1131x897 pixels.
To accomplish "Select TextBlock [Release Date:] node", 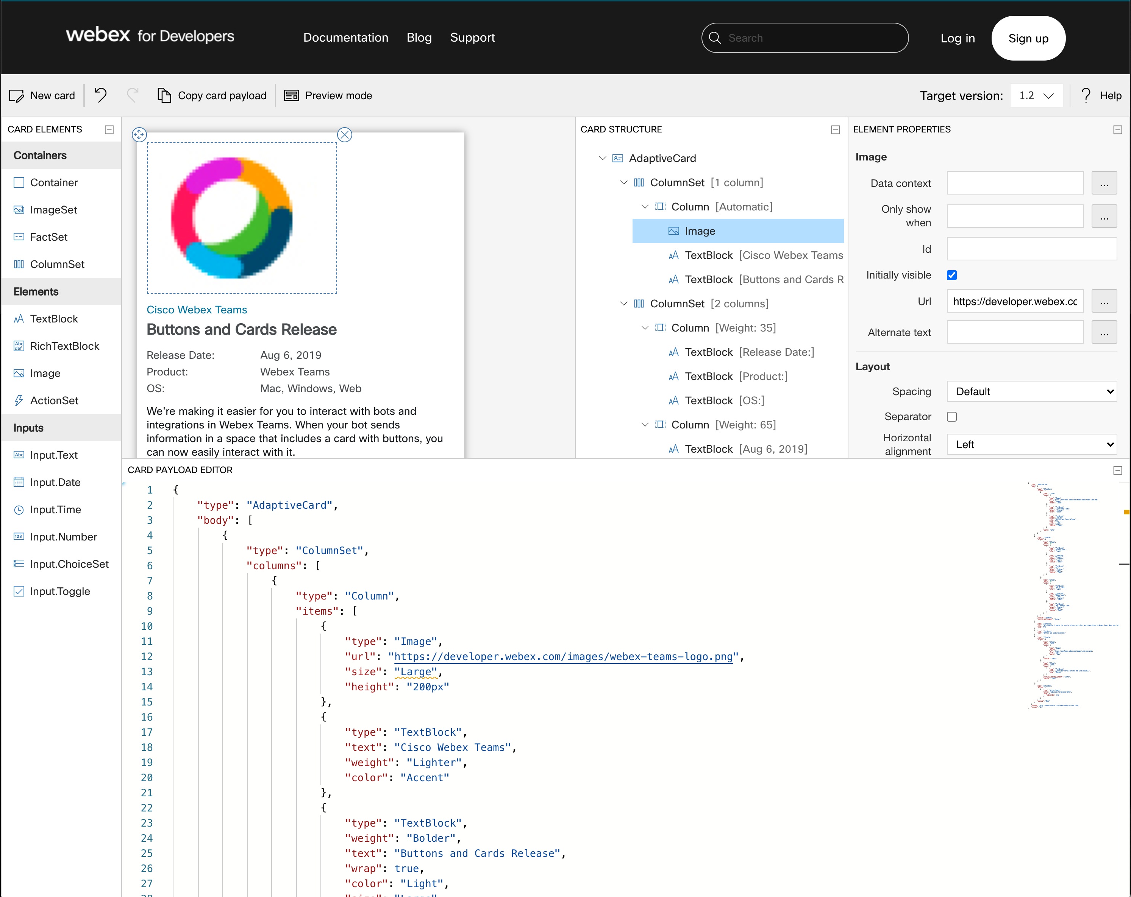I will 741,352.
